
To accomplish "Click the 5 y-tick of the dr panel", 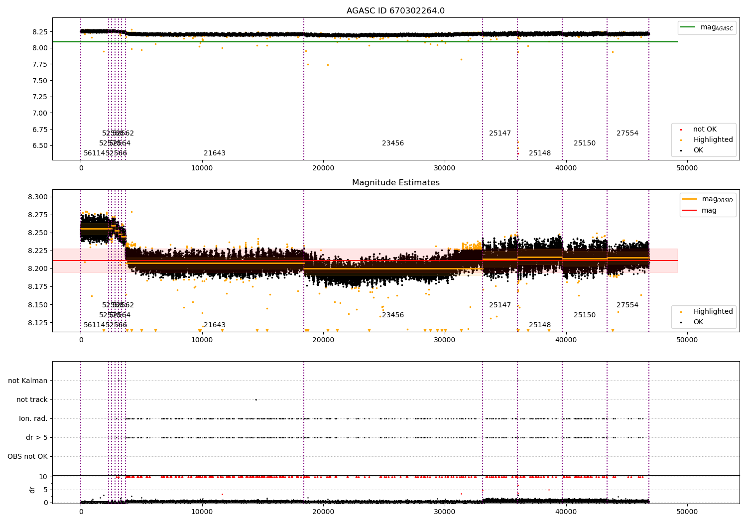I will pos(45,490).
